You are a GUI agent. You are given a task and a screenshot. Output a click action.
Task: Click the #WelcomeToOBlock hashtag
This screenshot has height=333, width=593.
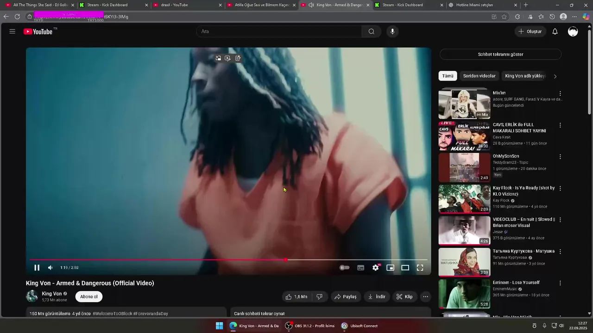(112, 314)
